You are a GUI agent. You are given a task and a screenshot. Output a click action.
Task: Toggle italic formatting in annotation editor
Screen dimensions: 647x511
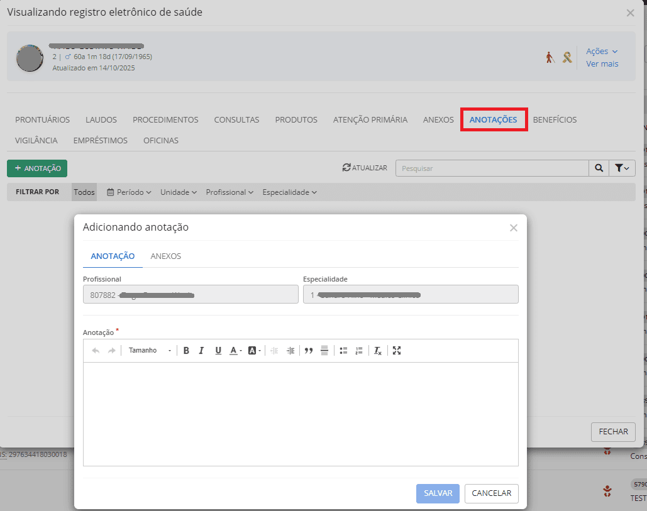(201, 351)
